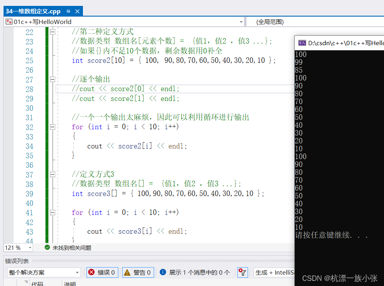Image resolution: width=384 pixels, height=286 pixels.
Task: Click the console output value 85
Action: pyautogui.click(x=299, y=70)
